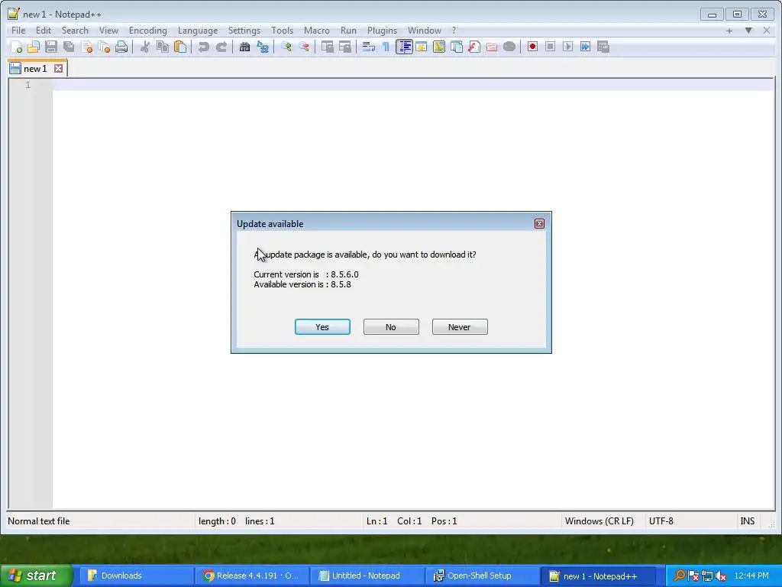Click Windows (CR LF) in status bar
The height and width of the screenshot is (587, 782).
pos(599,521)
